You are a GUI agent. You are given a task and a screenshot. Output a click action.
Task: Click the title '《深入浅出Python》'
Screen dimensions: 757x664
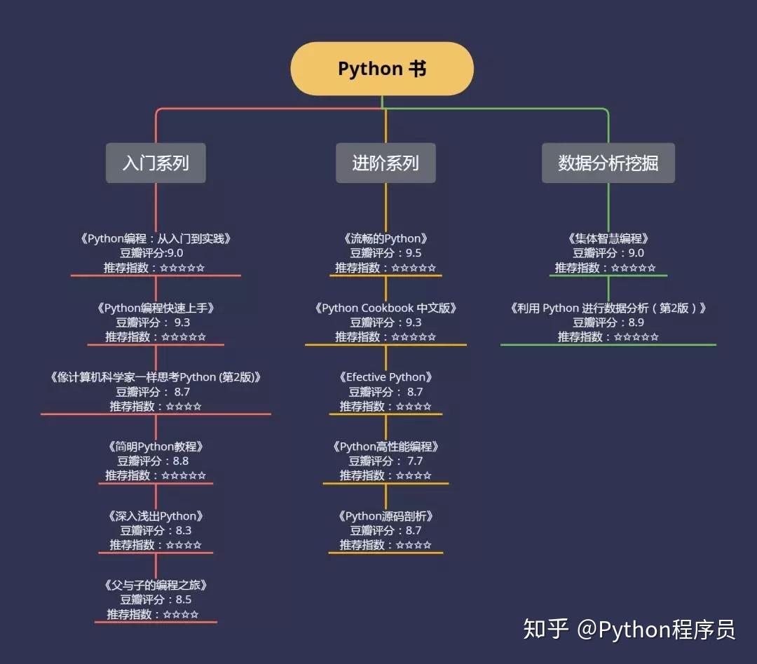[156, 516]
